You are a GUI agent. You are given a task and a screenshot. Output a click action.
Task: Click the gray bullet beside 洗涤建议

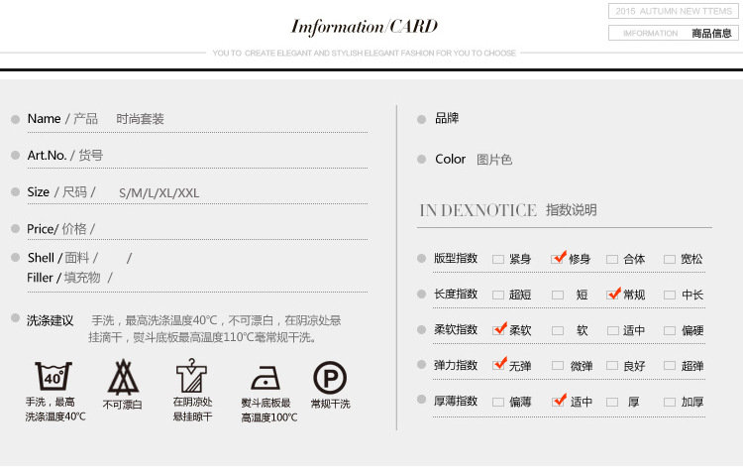click(15, 319)
